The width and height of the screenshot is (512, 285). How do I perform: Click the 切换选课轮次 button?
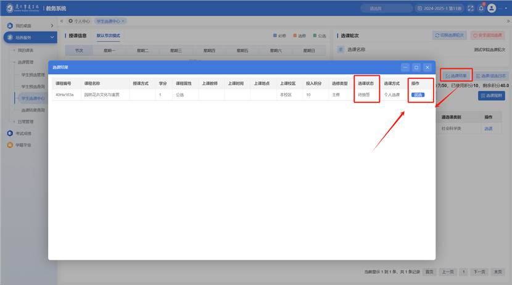449,36
